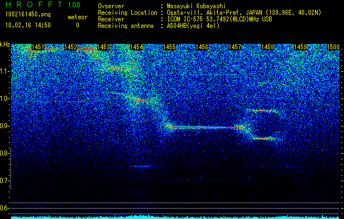This screenshot has width=344, height=219.
Task: Click the 1.0 kHz axis label
Action: pyautogui.click(x=5, y=99)
